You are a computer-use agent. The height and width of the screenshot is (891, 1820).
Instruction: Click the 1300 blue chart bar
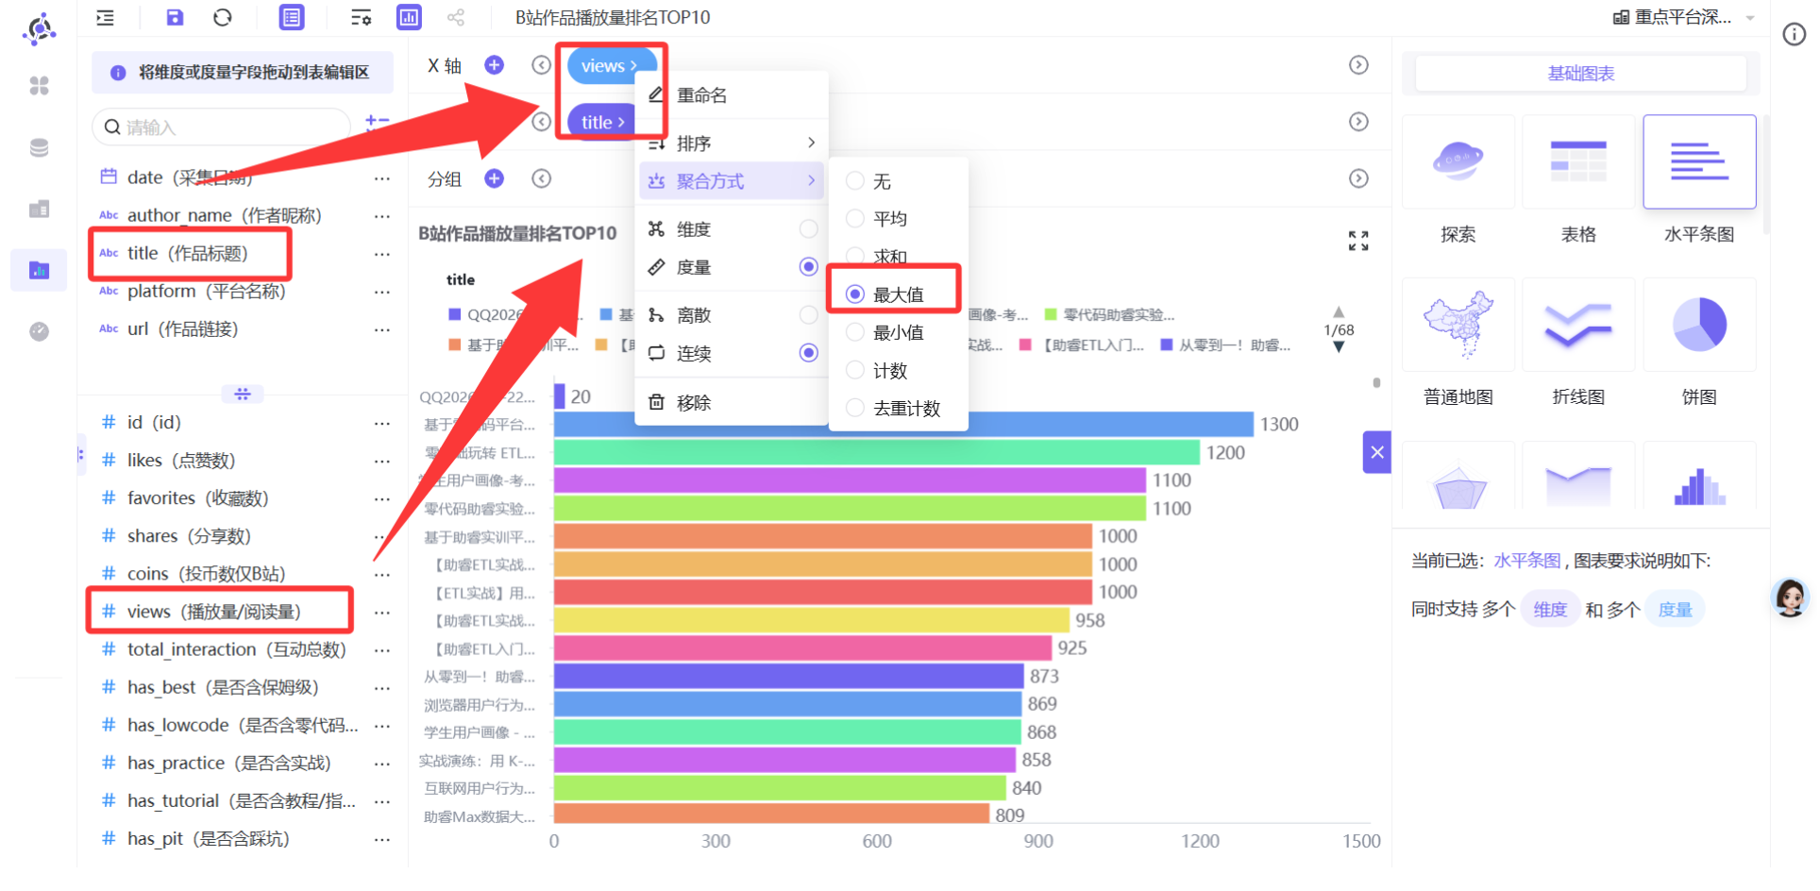pyautogui.click(x=903, y=424)
